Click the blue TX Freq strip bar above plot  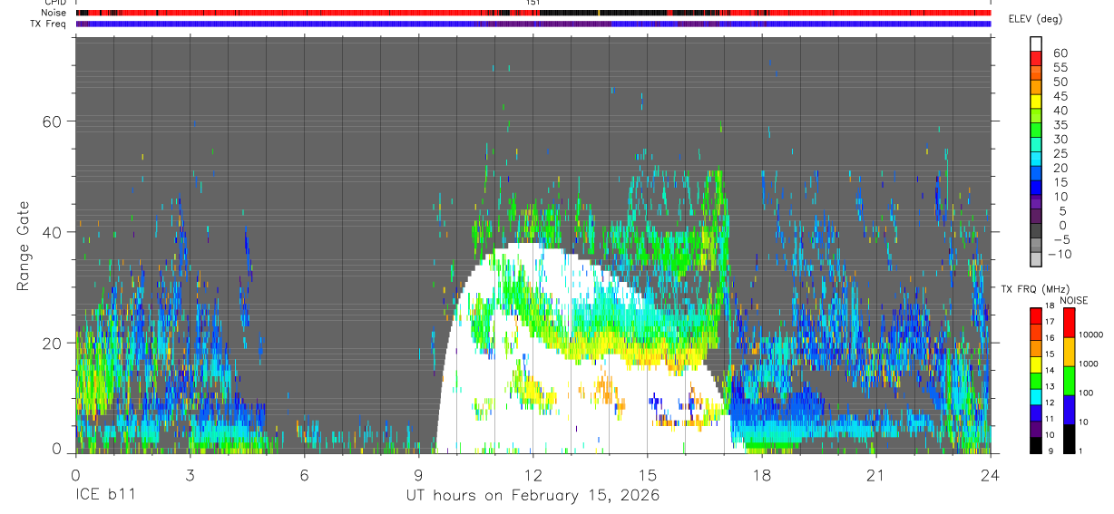click(533, 24)
